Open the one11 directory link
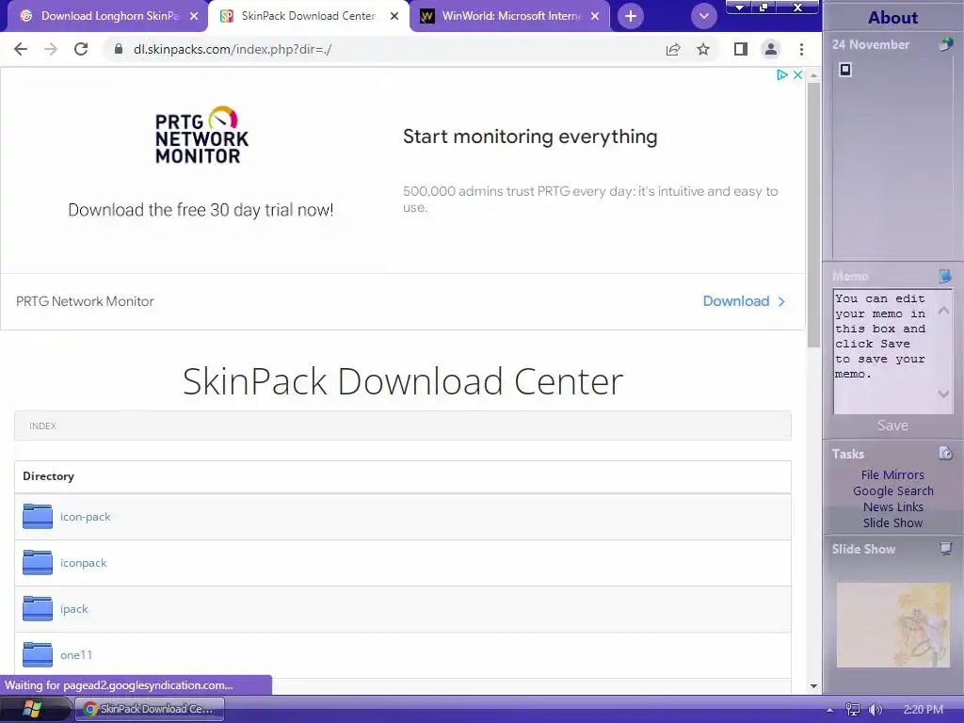 pos(76,655)
